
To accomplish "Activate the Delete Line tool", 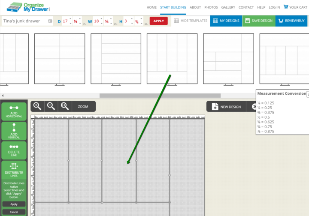I will coord(14,150).
